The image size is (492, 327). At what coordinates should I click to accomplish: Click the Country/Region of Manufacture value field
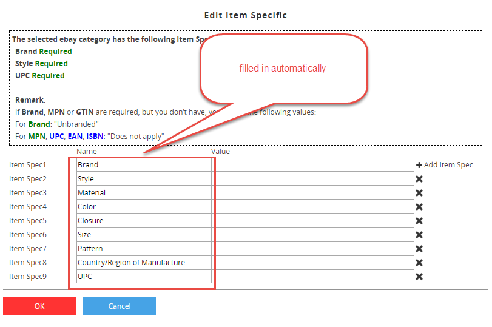point(312,263)
